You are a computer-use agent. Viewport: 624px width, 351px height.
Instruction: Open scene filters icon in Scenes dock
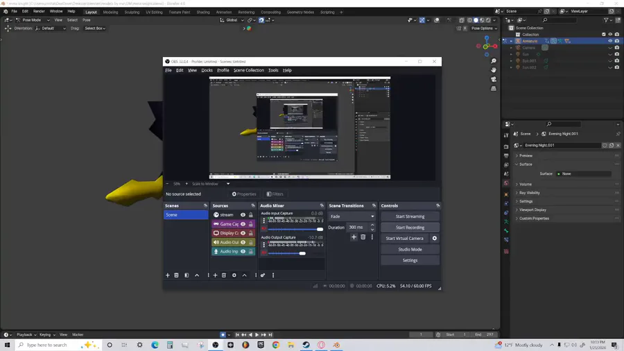pyautogui.click(x=187, y=275)
